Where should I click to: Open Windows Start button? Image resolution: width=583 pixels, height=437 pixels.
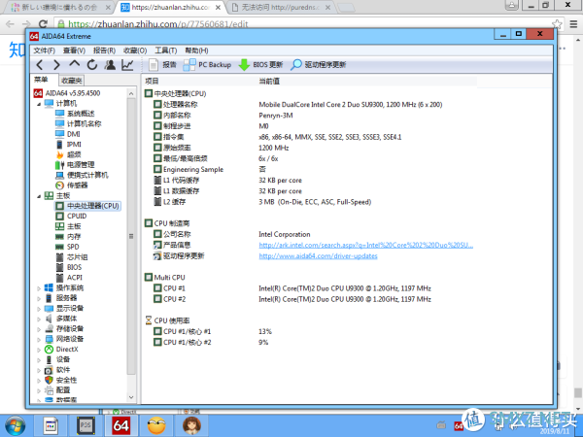click(16, 426)
